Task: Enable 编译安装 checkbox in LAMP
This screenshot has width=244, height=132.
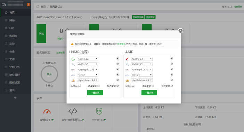Action: click(153, 86)
